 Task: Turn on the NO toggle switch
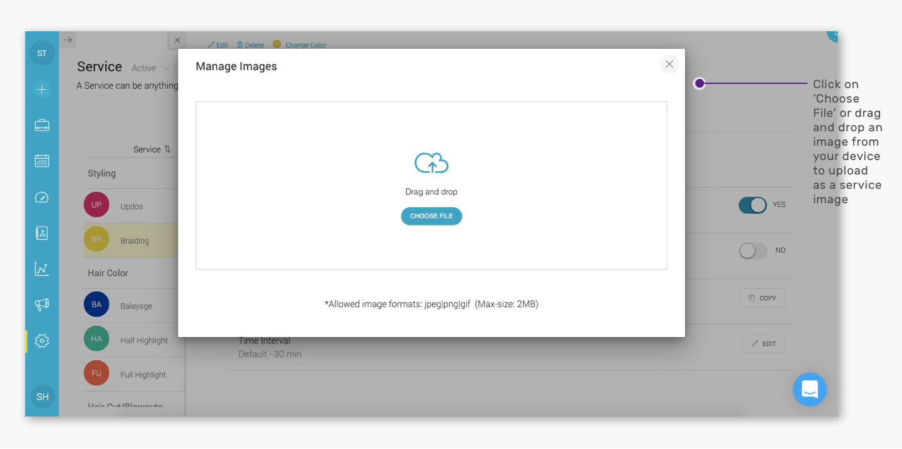point(752,251)
